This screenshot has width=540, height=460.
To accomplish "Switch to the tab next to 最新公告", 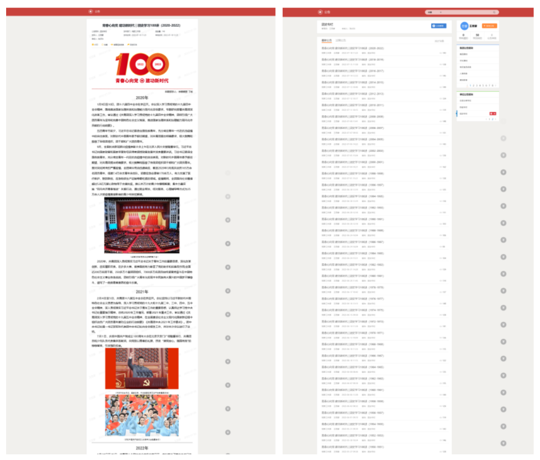I will click(x=341, y=41).
